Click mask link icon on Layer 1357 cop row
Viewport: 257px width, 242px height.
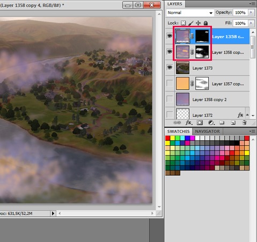tap(192, 83)
